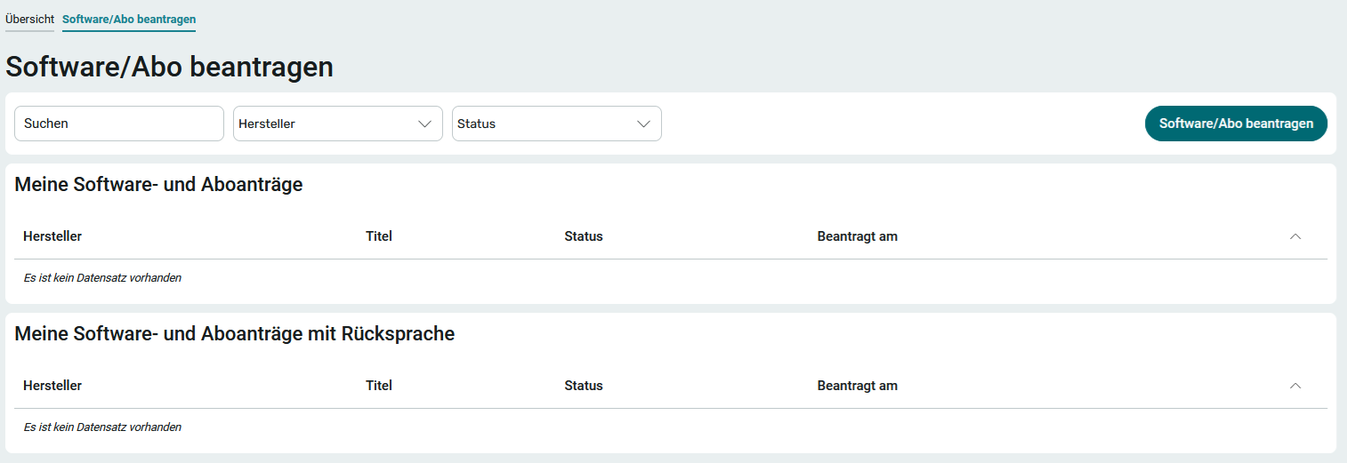Sort Rücksprache table by Hersteller column

(x=52, y=386)
